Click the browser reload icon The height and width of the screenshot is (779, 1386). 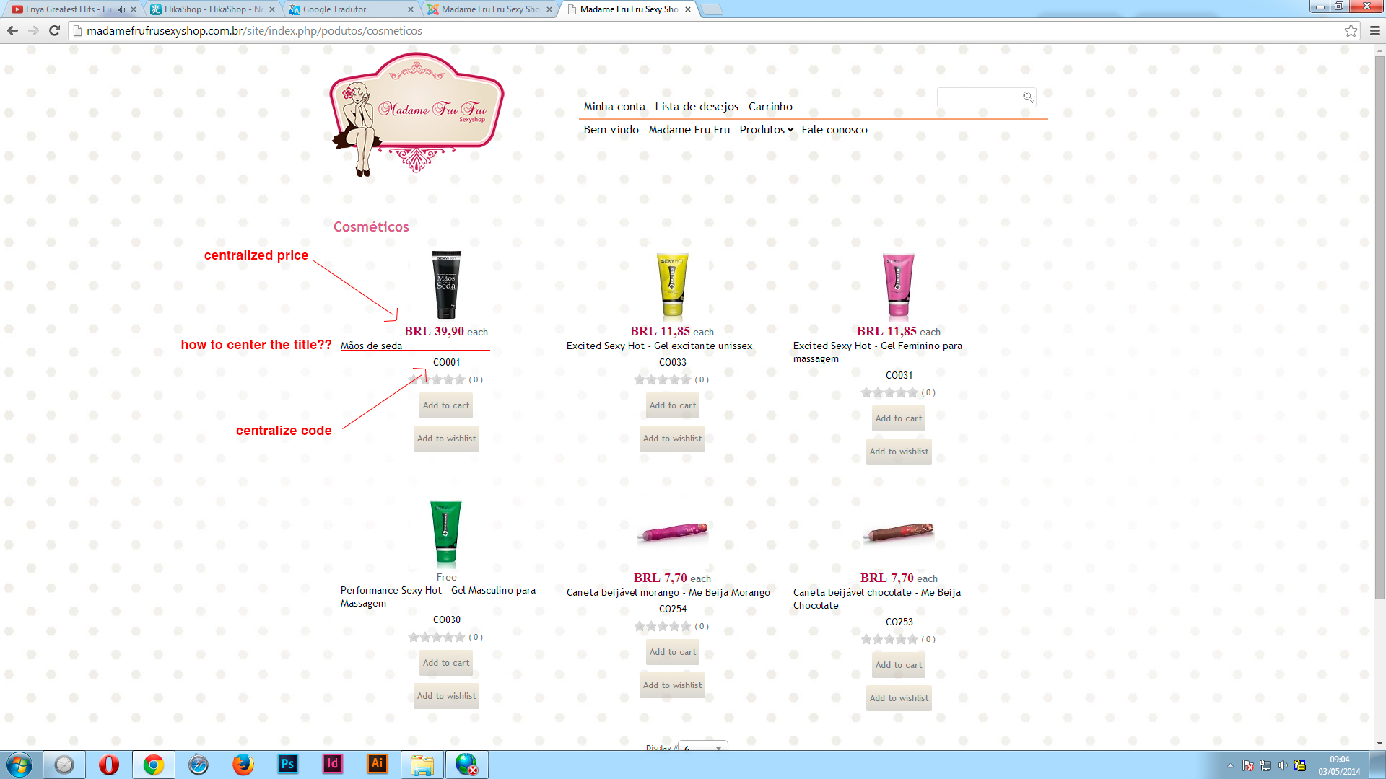[x=54, y=30]
